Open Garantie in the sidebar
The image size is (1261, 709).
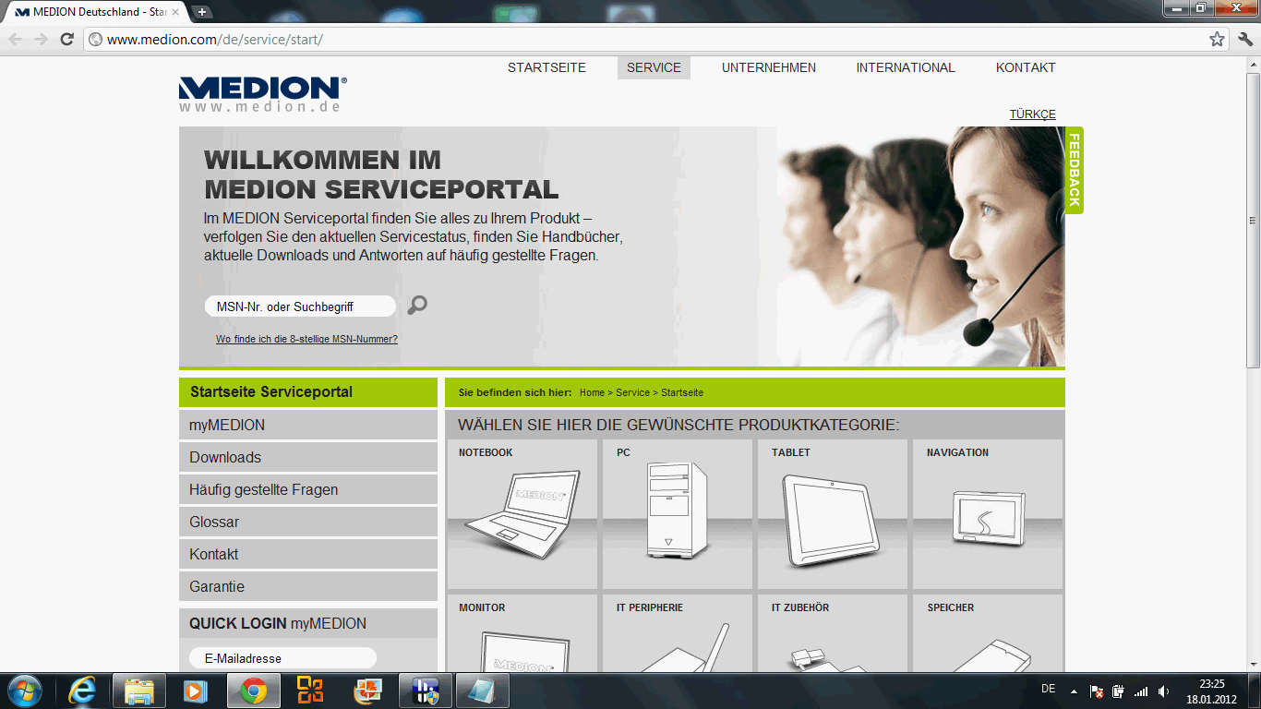pos(308,587)
